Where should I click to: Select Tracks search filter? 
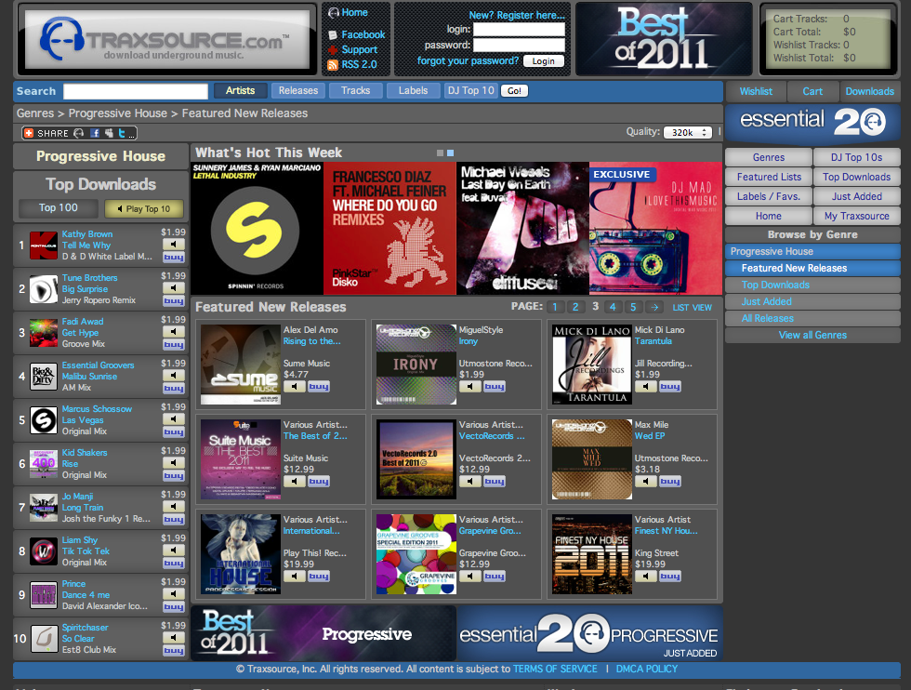pyautogui.click(x=355, y=91)
